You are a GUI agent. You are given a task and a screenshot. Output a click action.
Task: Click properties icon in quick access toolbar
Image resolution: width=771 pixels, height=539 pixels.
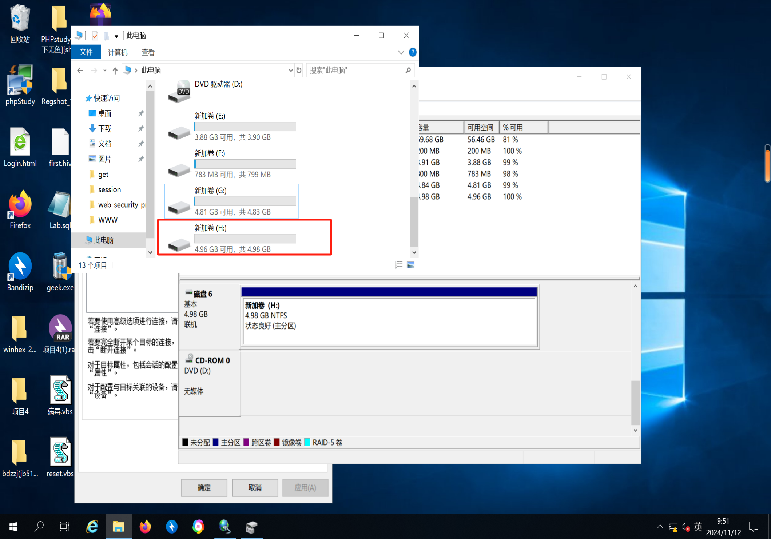point(95,36)
